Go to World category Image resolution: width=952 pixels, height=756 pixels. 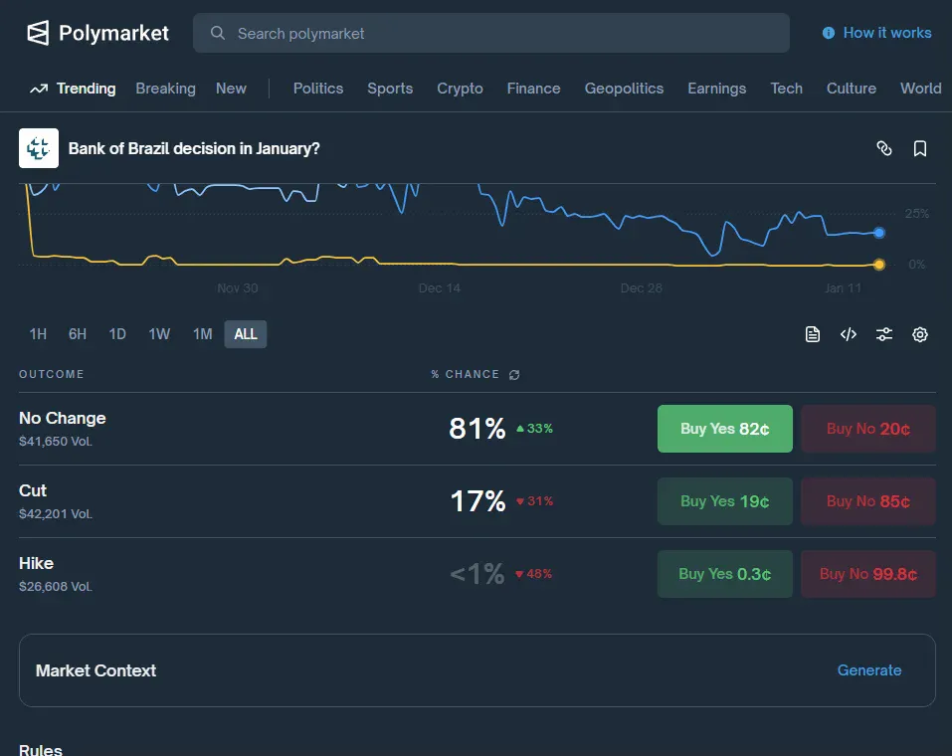pyautogui.click(x=920, y=89)
